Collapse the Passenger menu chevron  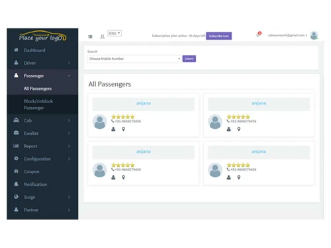(69, 75)
